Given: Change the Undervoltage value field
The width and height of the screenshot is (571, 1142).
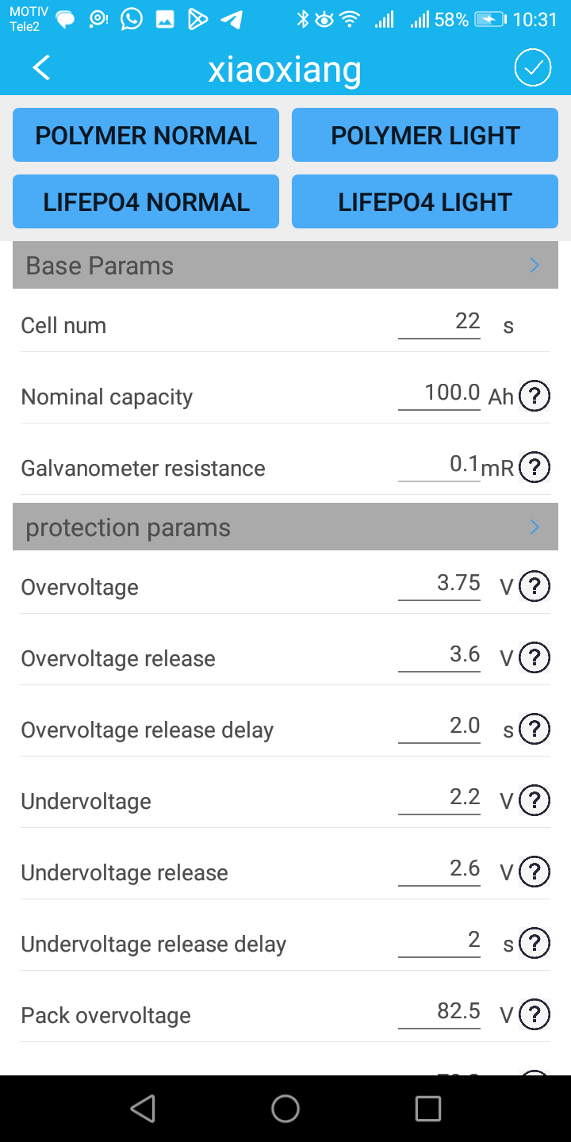Looking at the screenshot, I should click(439, 799).
